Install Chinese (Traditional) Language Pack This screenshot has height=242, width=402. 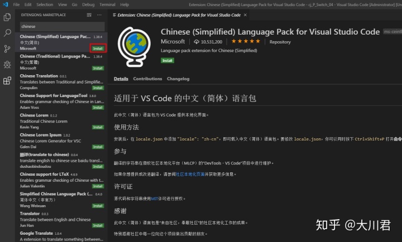pyautogui.click(x=98, y=68)
